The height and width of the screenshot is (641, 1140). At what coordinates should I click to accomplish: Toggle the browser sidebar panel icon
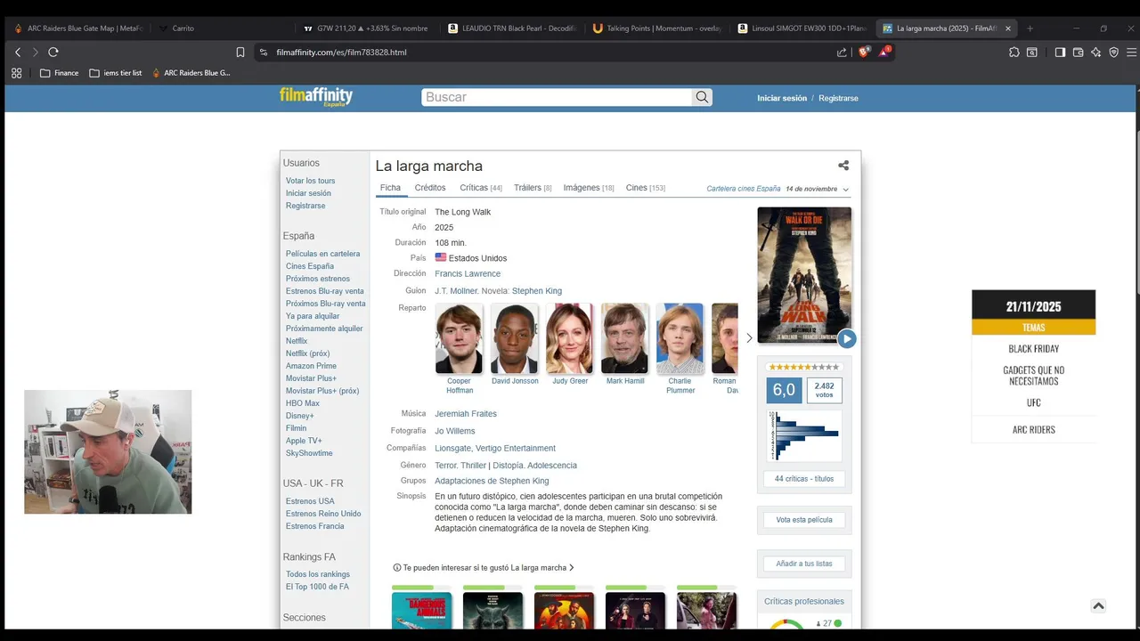pyautogui.click(x=1060, y=53)
